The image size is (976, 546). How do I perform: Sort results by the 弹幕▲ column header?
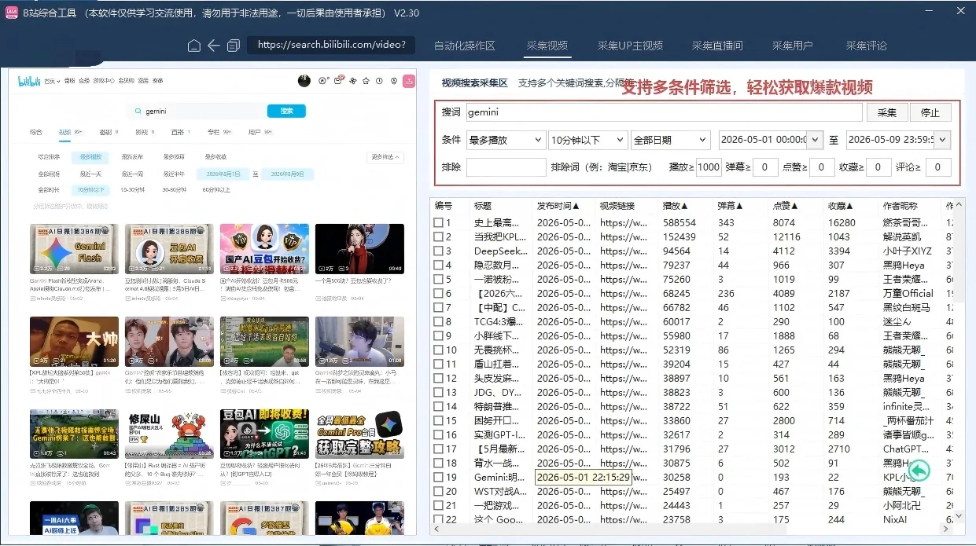pyautogui.click(x=731, y=206)
